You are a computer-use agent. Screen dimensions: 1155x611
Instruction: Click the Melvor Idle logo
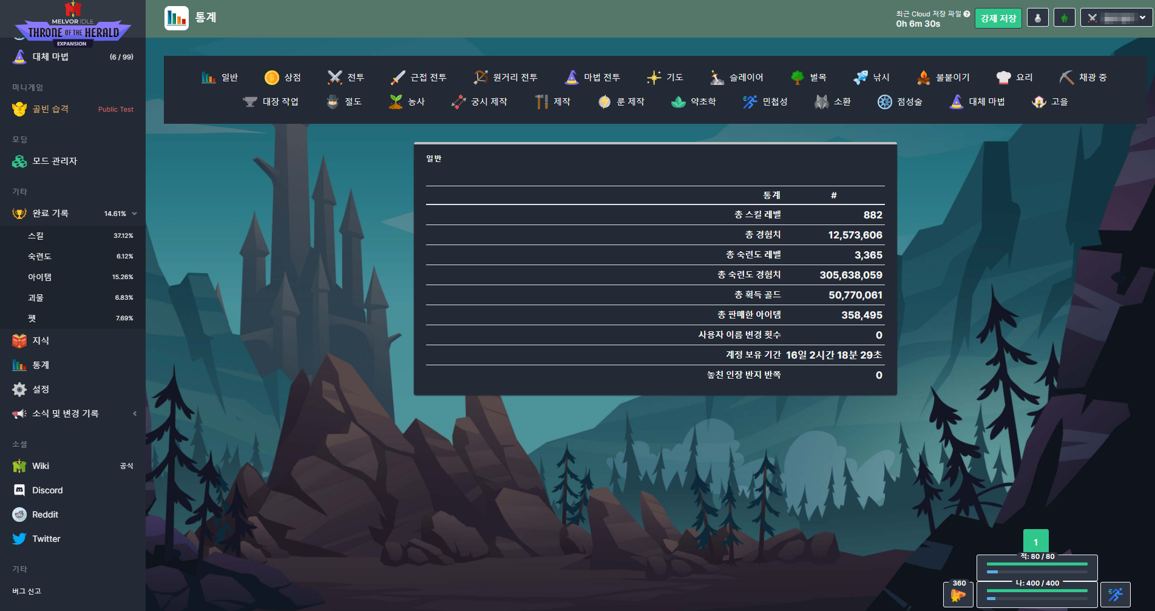pos(73,24)
